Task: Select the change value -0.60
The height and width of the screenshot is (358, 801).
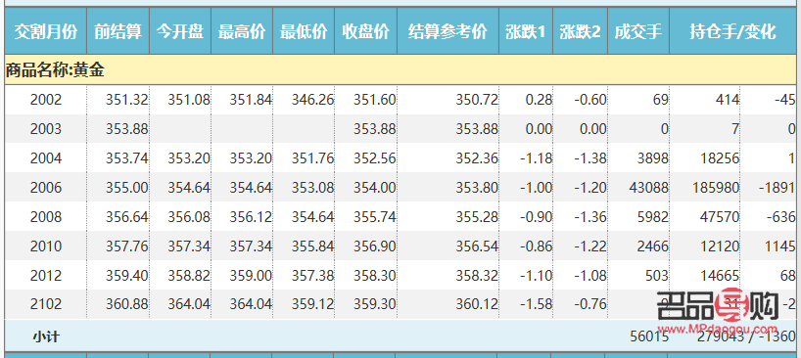Action: tap(590, 100)
